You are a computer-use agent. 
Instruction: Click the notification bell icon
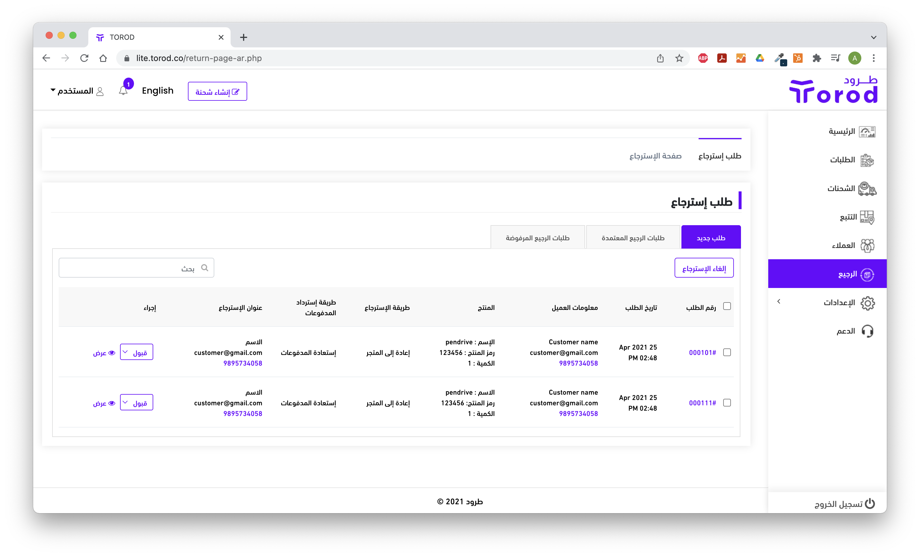point(123,91)
